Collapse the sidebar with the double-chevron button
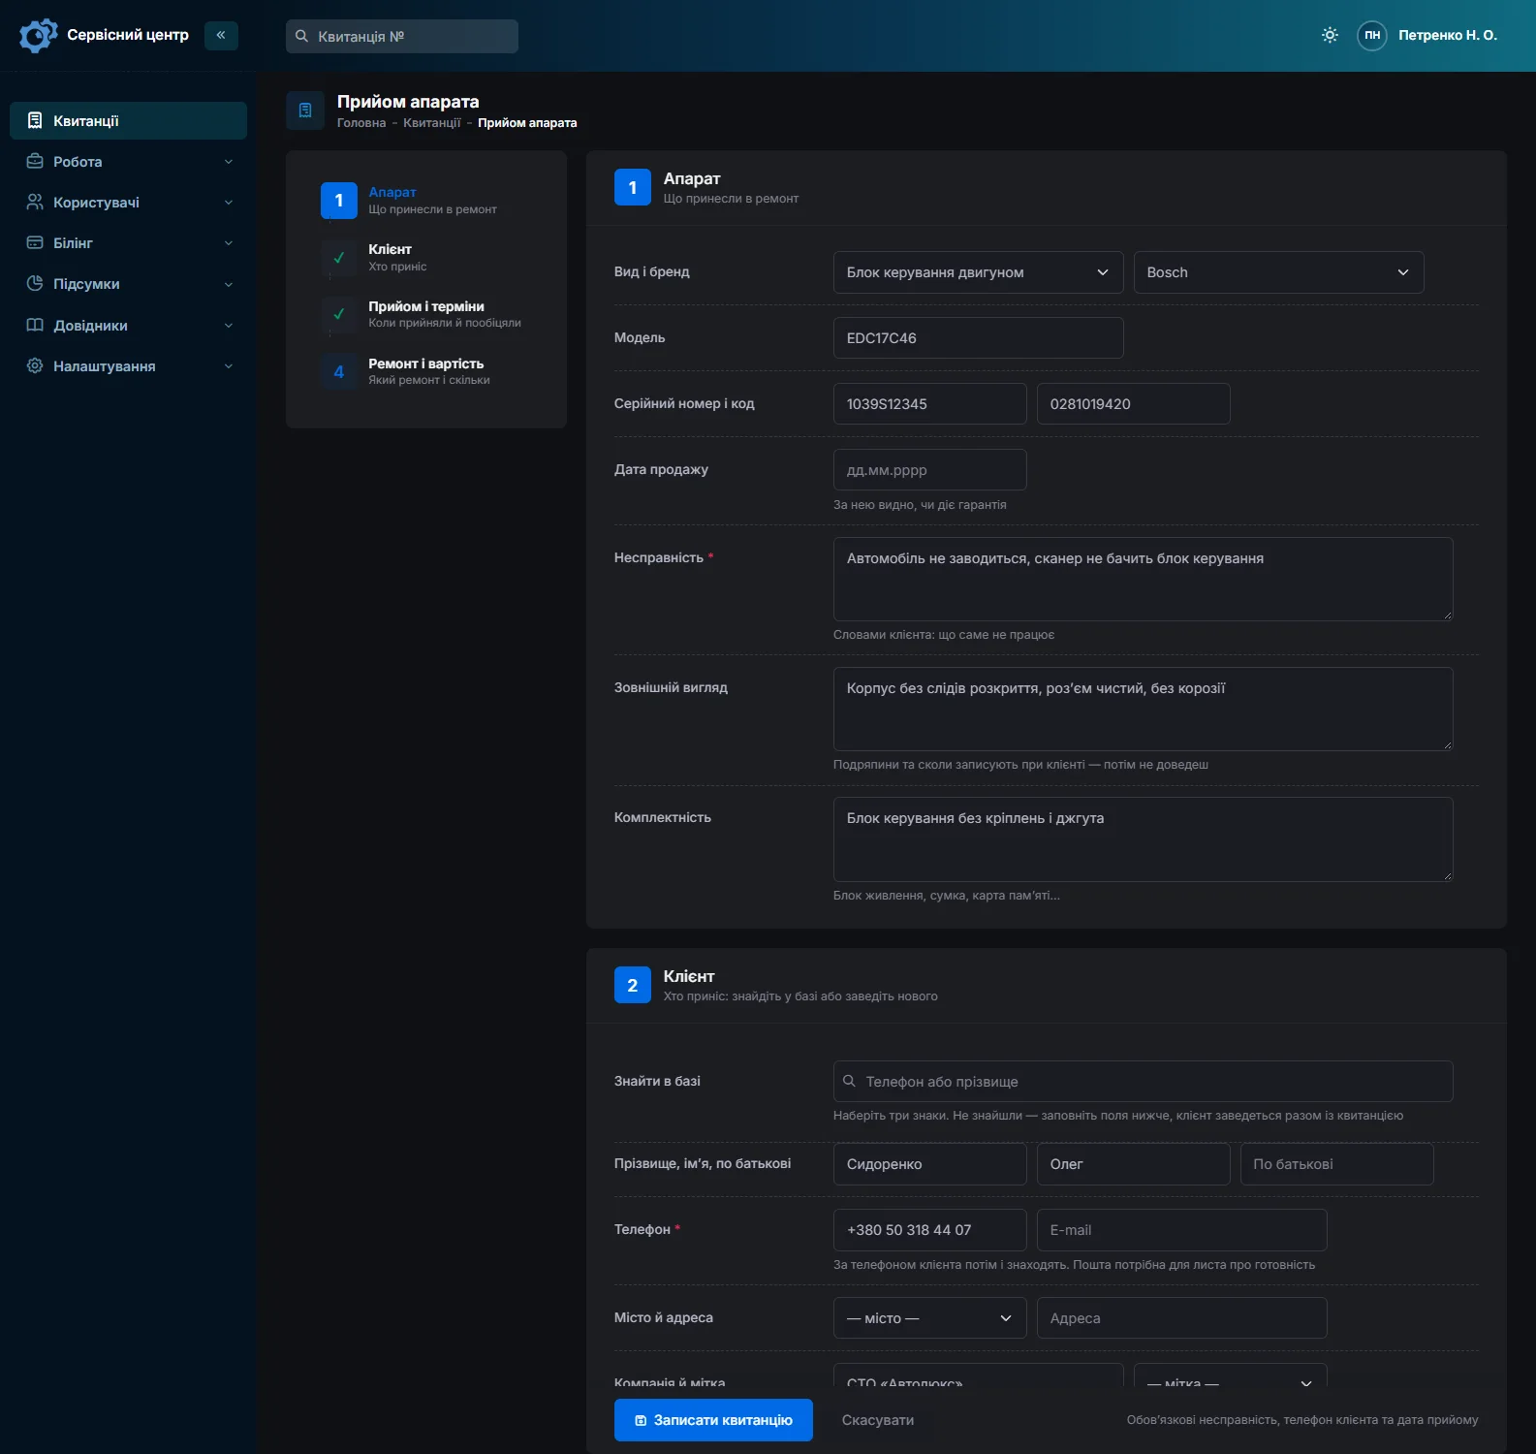The height and width of the screenshot is (1454, 1536). click(221, 36)
